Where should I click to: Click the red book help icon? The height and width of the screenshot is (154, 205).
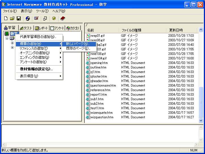(63, 18)
